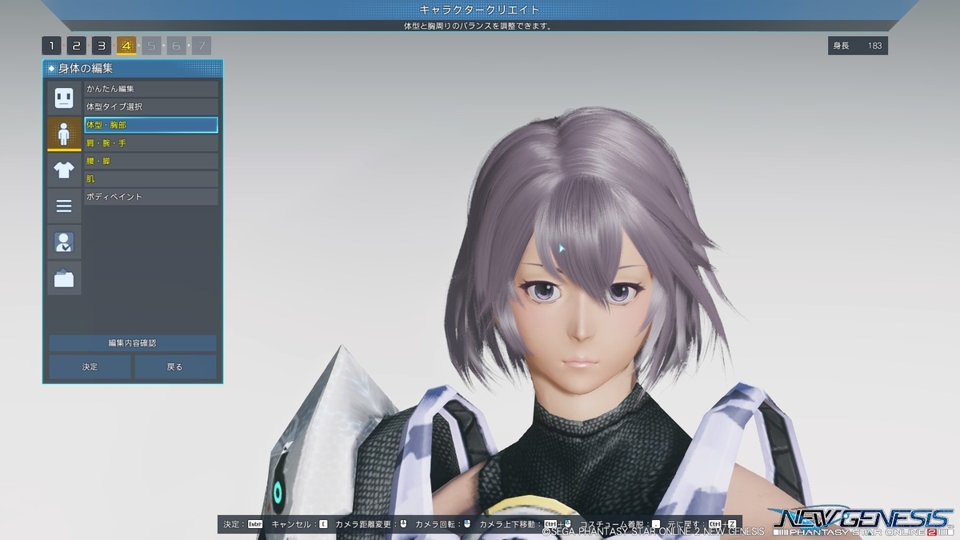Click the 身体の編集 panel header
Image resolution: width=960 pixels, height=540 pixels.
point(133,69)
